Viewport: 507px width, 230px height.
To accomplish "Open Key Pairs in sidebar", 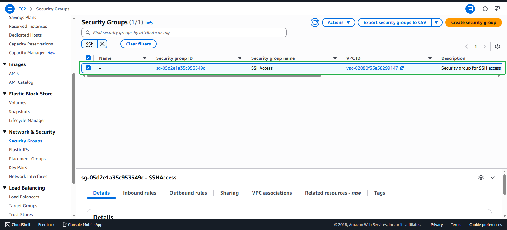I will click(x=18, y=167).
